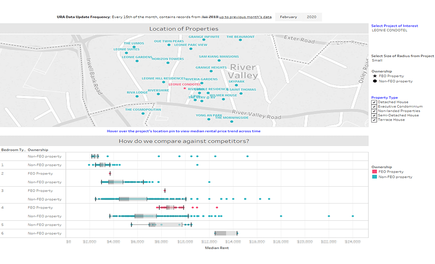
Task: Uncheck the Detached House checkbox
Action: [374, 102]
